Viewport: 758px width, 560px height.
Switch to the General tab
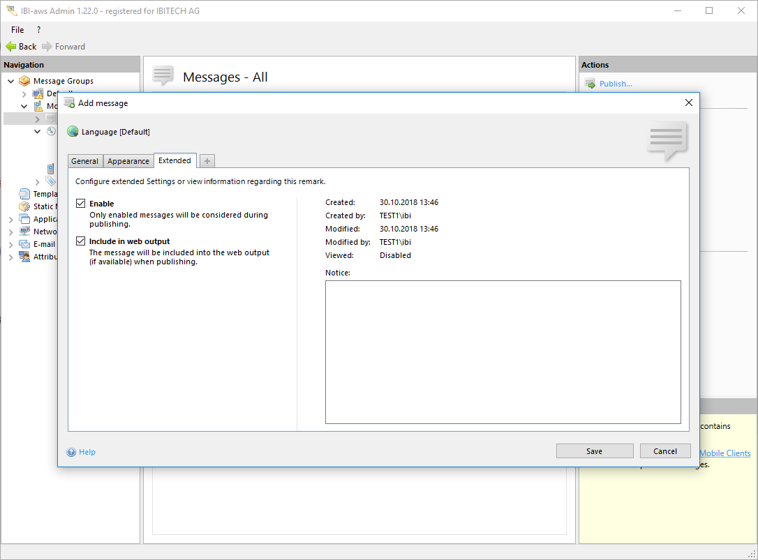point(84,161)
